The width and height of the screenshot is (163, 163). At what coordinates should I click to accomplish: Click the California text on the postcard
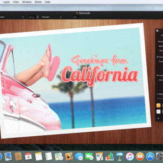100,76
